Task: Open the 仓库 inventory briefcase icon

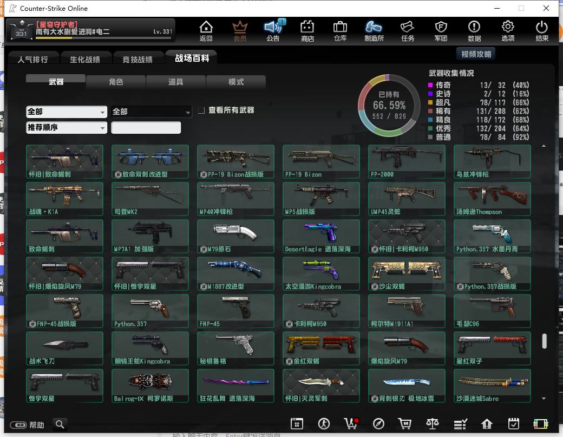Action: (x=340, y=31)
